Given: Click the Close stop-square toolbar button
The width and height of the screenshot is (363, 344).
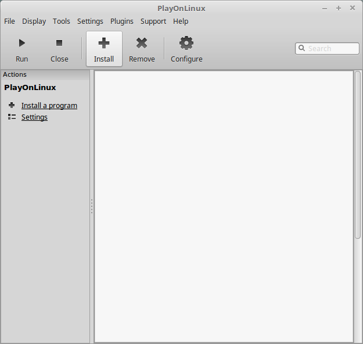Looking at the screenshot, I should 59,49.
